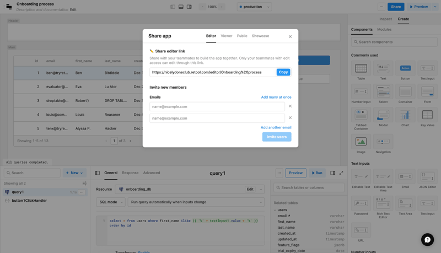The image size is (441, 253).
Task: Add an Image component
Action: [x=361, y=144]
